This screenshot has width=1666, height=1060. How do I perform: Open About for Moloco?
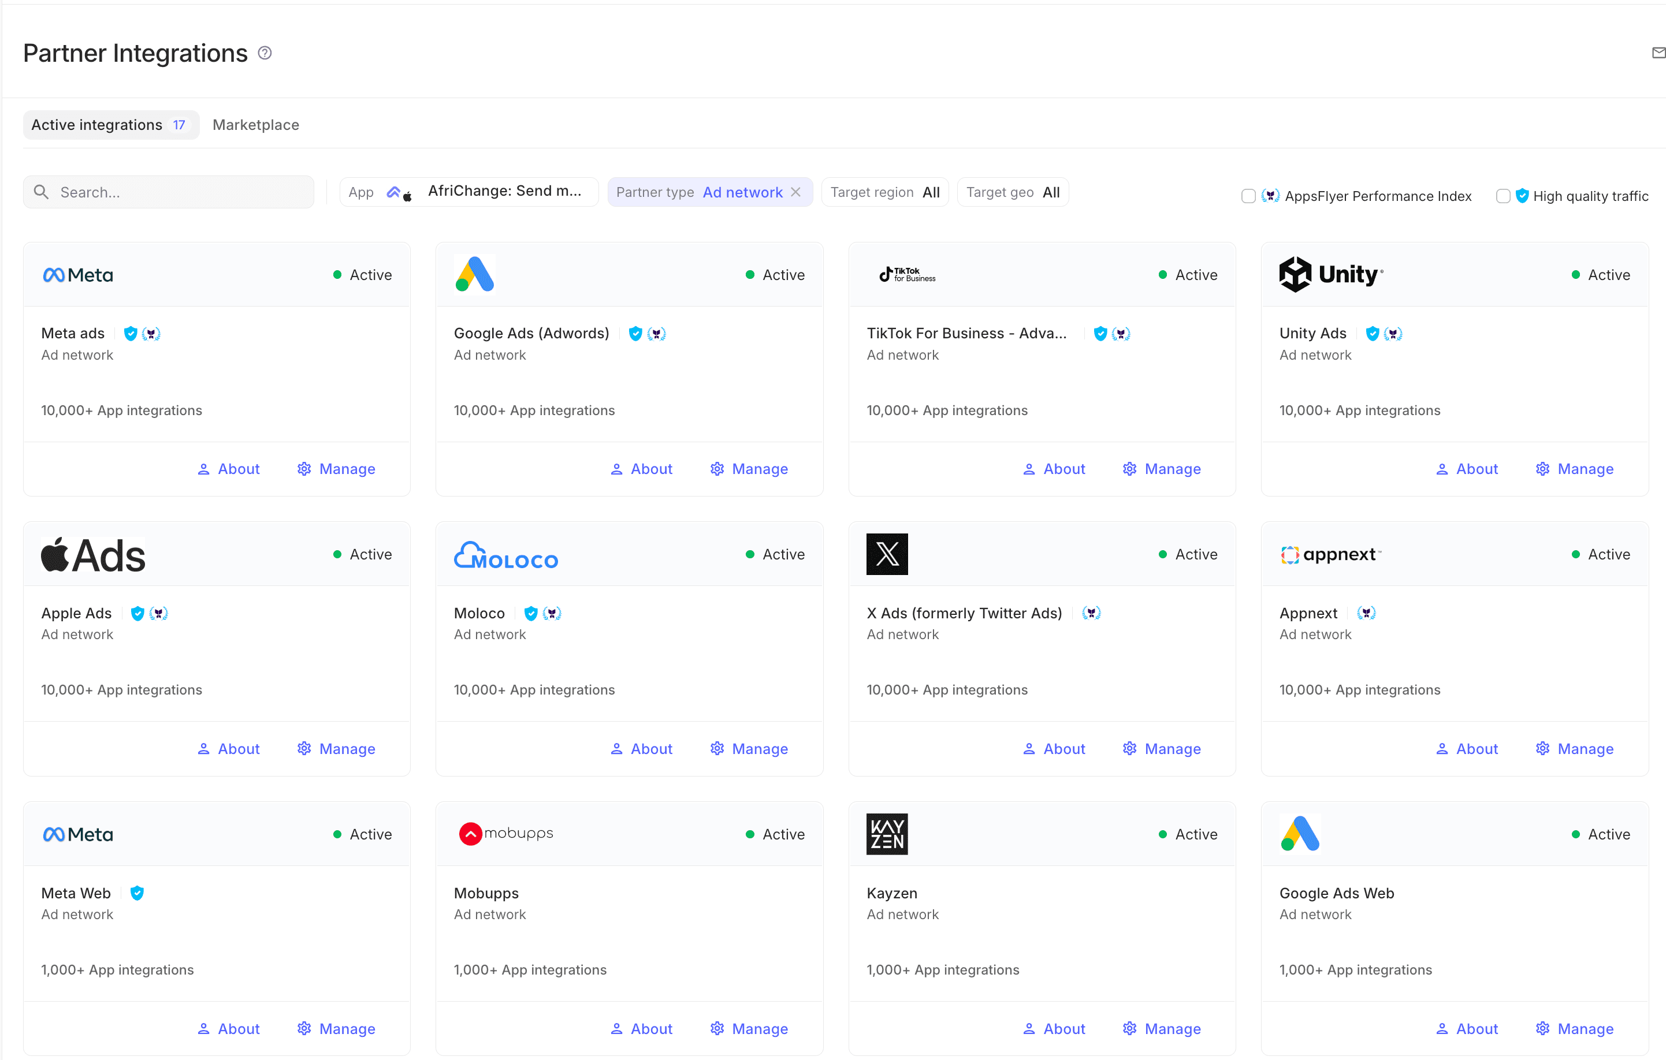tap(641, 749)
